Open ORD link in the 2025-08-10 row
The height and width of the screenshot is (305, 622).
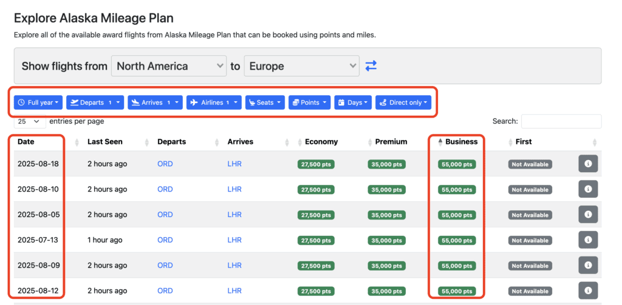(165, 189)
